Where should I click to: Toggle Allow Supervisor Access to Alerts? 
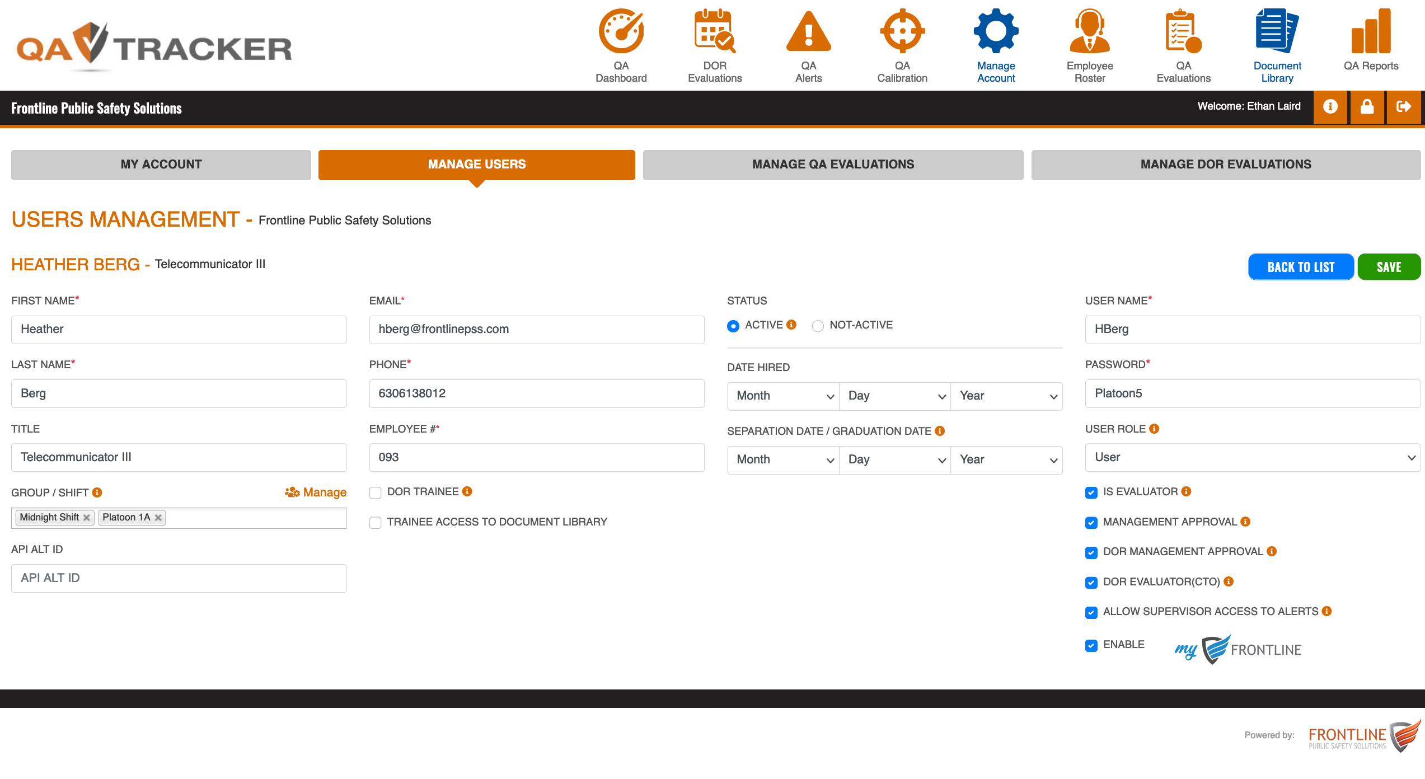tap(1091, 612)
